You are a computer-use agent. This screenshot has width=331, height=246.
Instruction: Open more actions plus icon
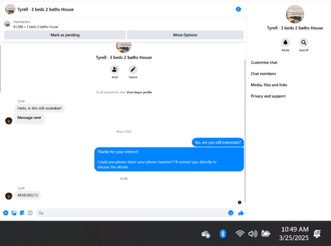[6, 213]
